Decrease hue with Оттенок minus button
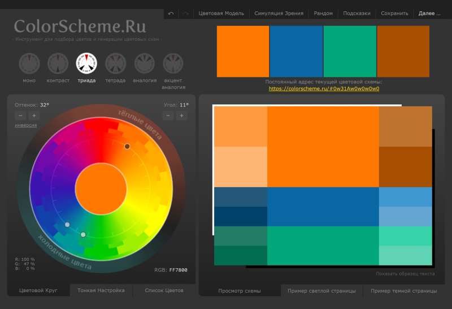The height and width of the screenshot is (309, 452). (x=20, y=115)
